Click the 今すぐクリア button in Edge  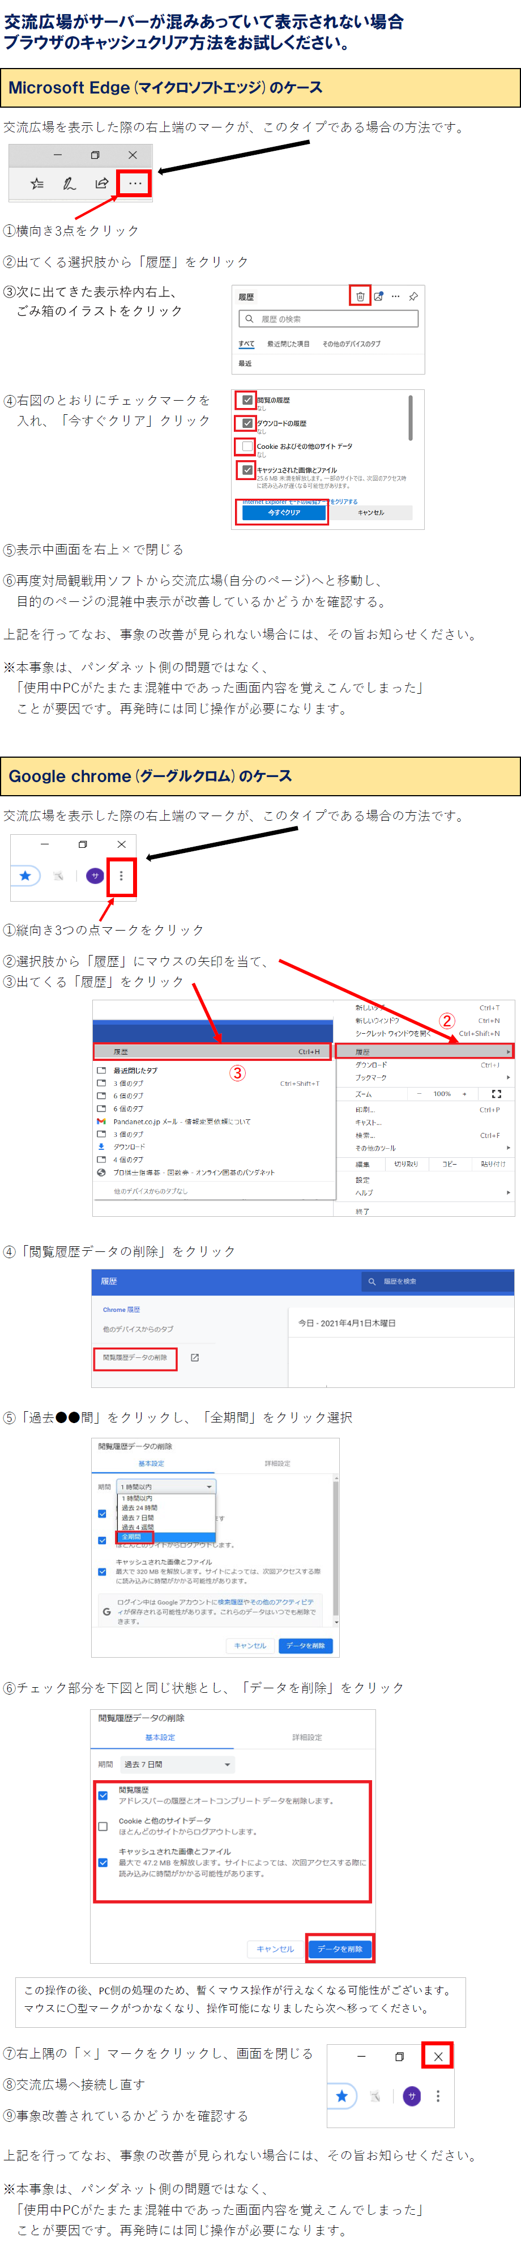(284, 513)
